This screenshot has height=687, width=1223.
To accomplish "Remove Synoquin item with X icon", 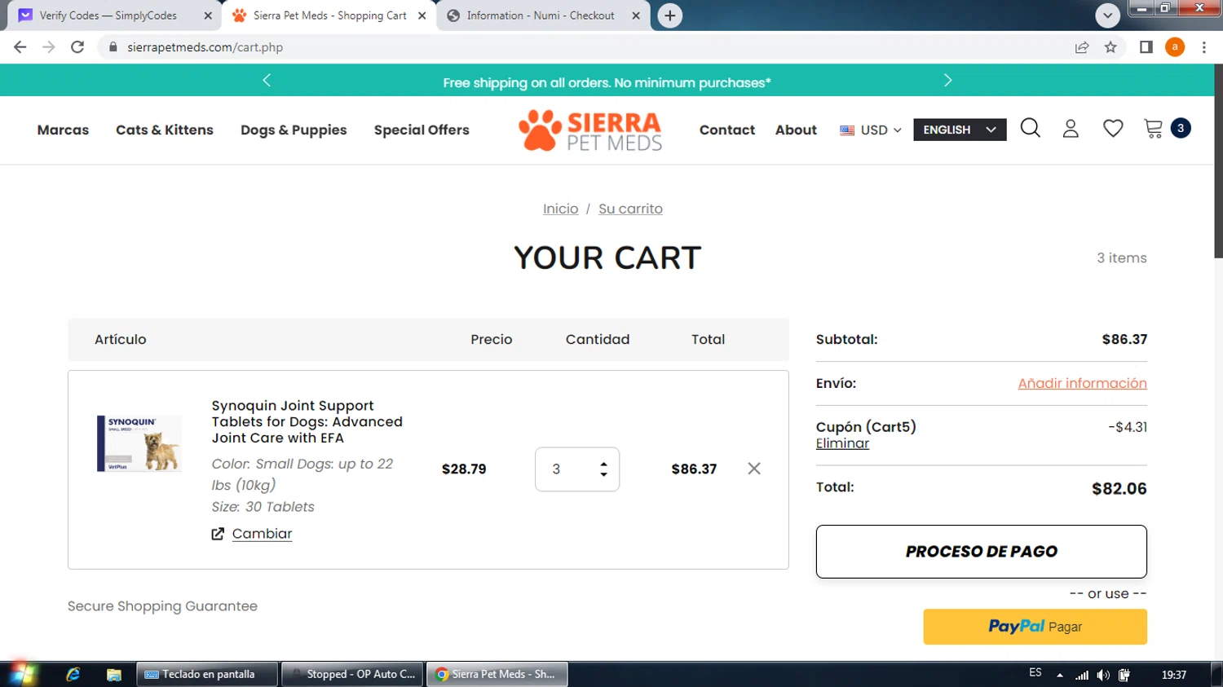I will tap(754, 469).
